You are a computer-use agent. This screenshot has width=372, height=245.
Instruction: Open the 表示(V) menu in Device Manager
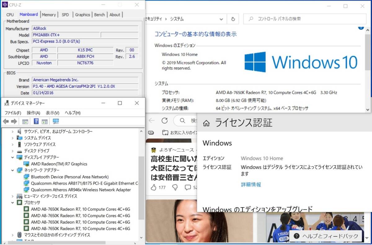(x=52, y=113)
